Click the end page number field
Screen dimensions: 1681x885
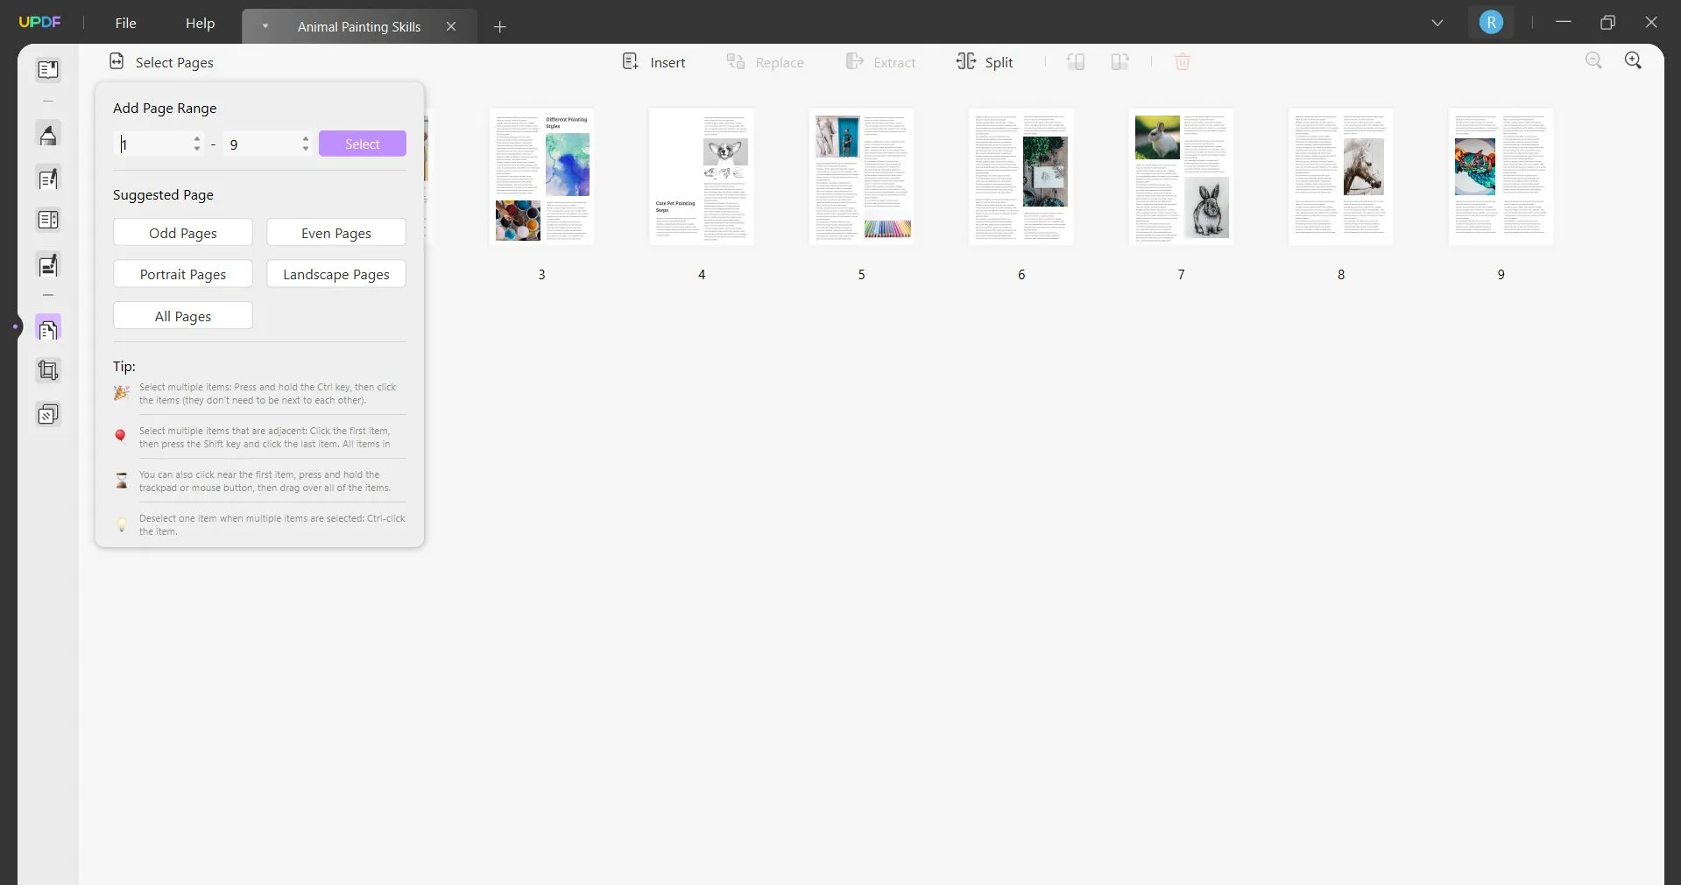click(261, 144)
